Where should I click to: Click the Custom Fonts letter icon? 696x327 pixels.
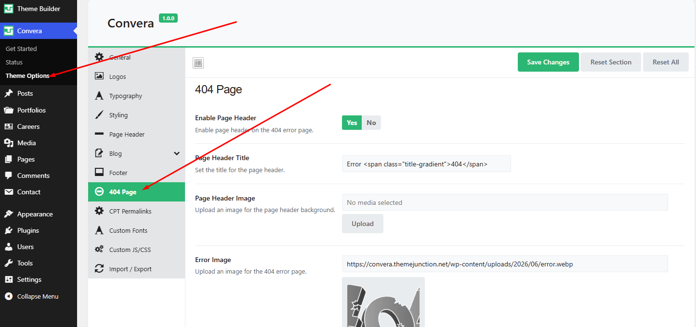[99, 230]
